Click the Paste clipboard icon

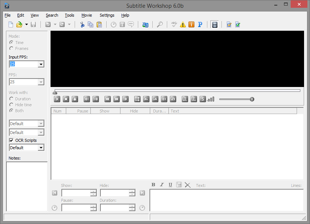[x=99, y=25]
